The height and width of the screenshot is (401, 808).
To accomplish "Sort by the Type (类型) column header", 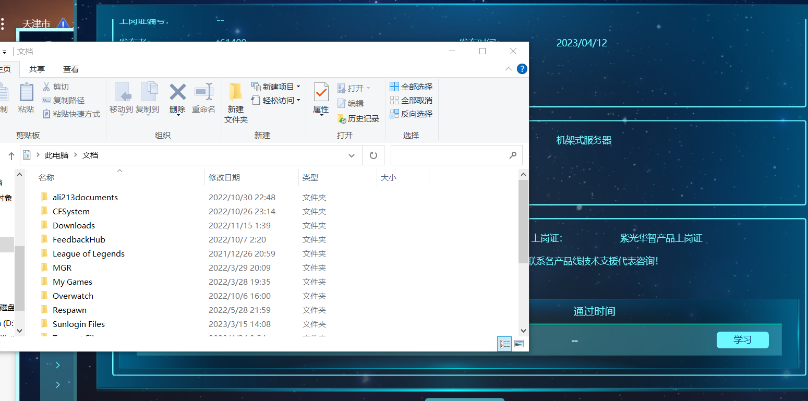I will click(337, 177).
